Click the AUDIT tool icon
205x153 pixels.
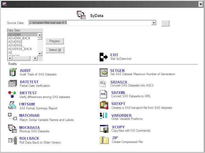coord(13,72)
